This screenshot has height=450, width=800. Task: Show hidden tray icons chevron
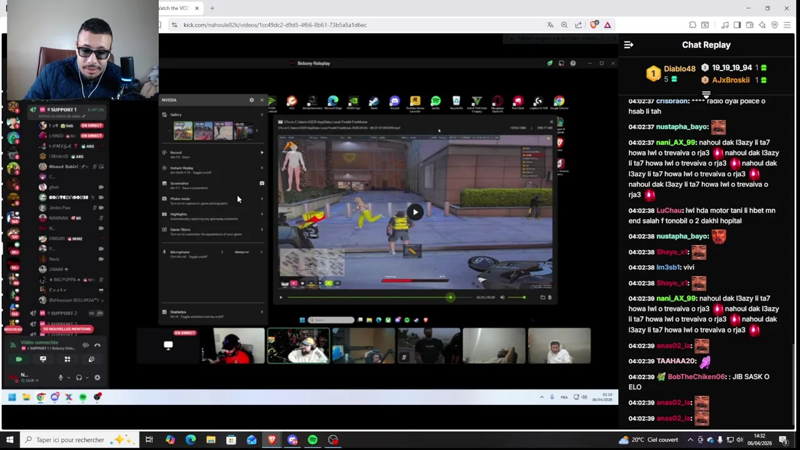click(x=690, y=440)
